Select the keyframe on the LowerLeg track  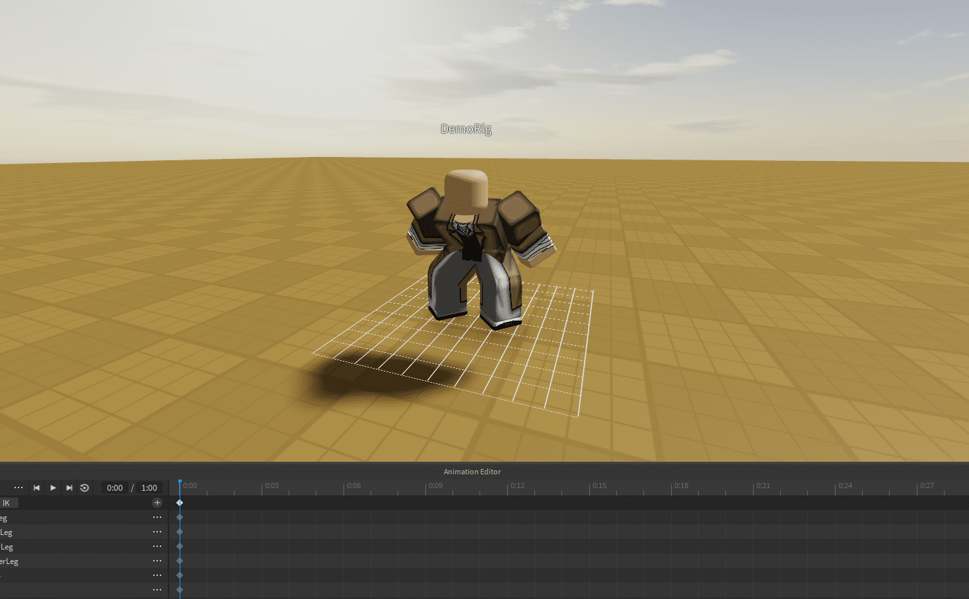pos(179,560)
